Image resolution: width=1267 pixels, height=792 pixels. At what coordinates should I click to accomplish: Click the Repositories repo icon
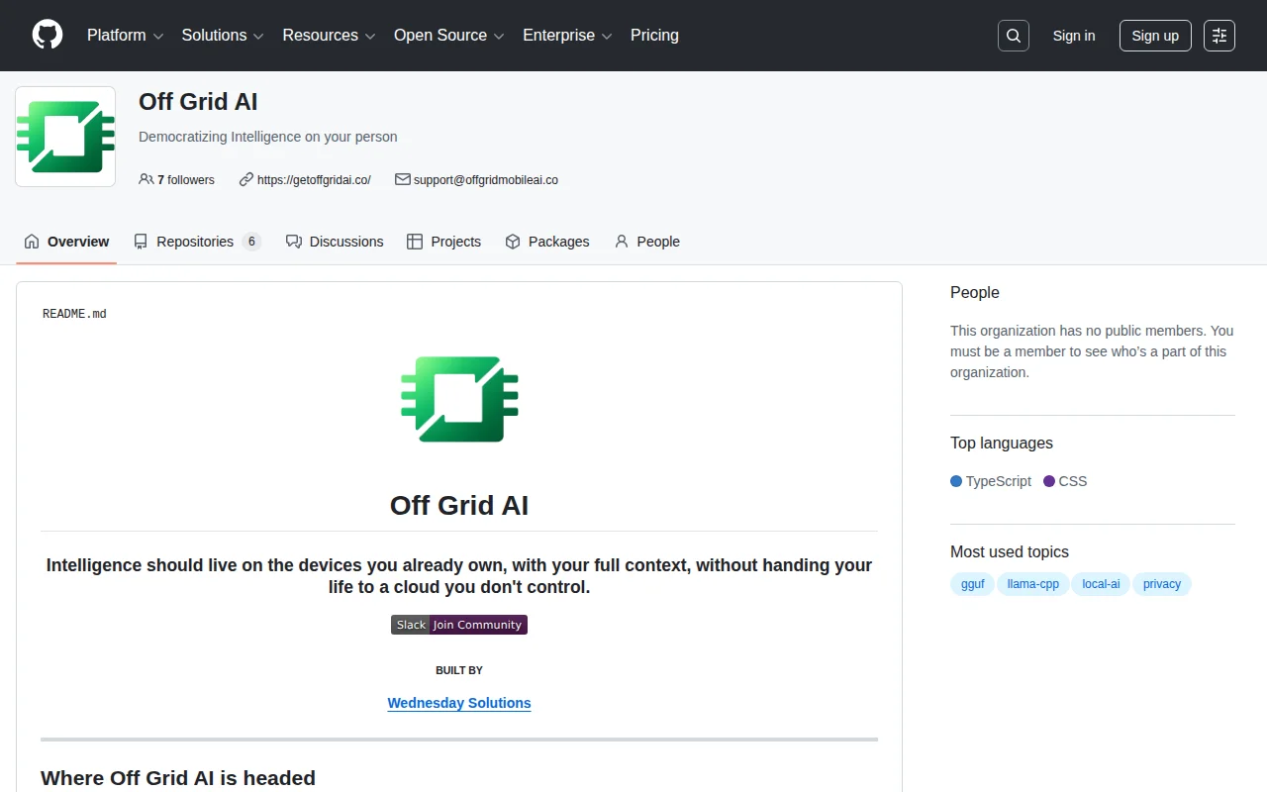pyautogui.click(x=141, y=242)
